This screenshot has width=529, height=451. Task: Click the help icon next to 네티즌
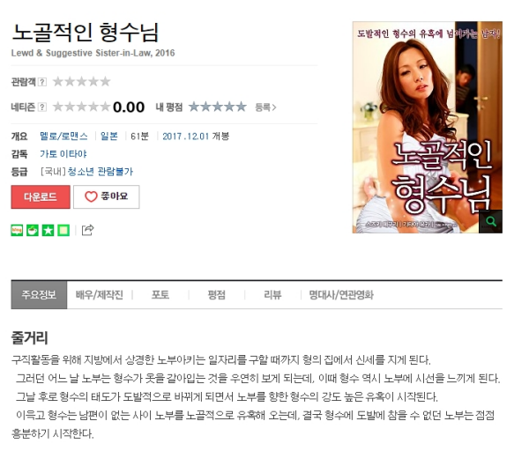[x=42, y=107]
